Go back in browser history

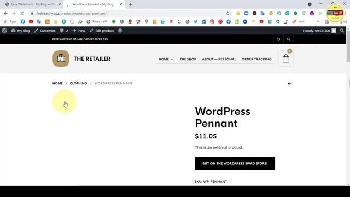(x=5, y=13)
